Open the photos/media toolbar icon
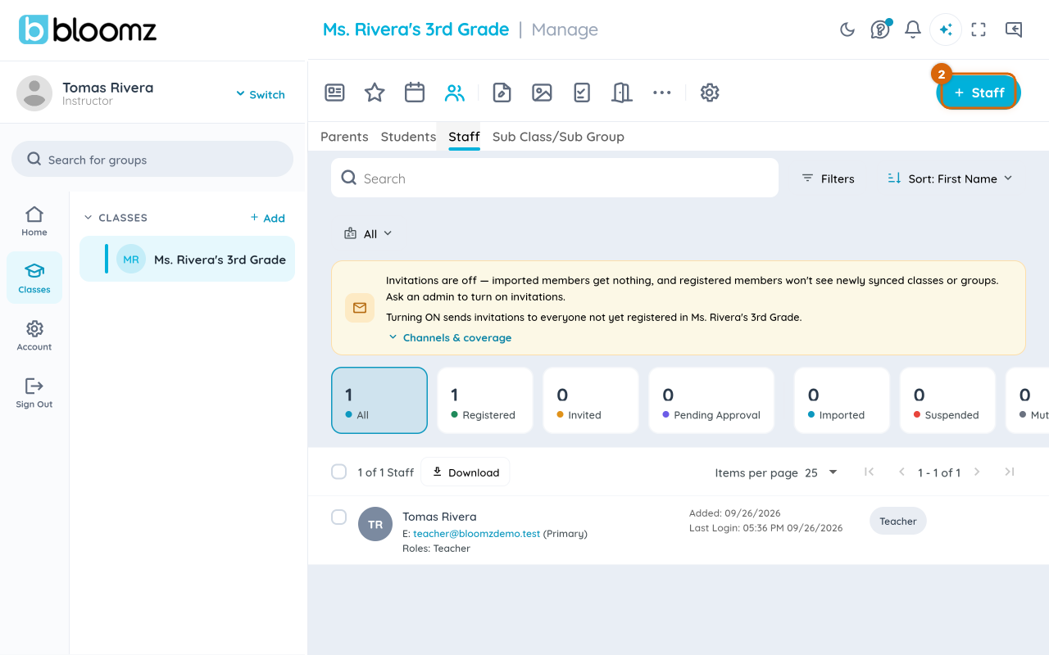The height and width of the screenshot is (655, 1049). 542,93
